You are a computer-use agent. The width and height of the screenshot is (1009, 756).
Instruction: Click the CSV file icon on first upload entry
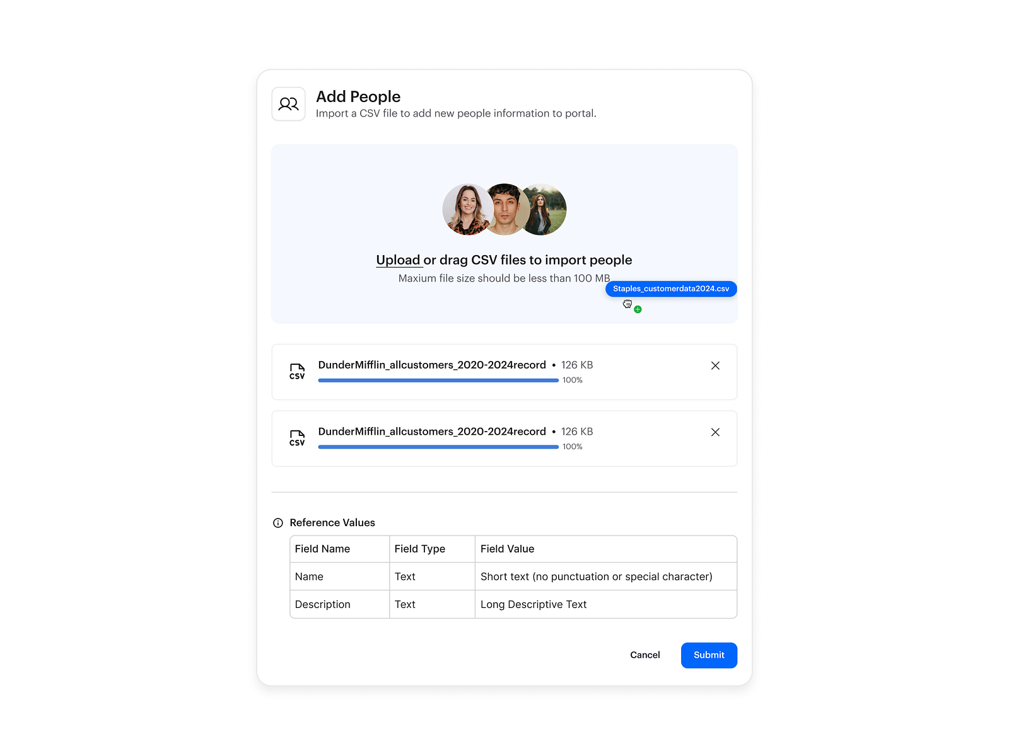[296, 372]
